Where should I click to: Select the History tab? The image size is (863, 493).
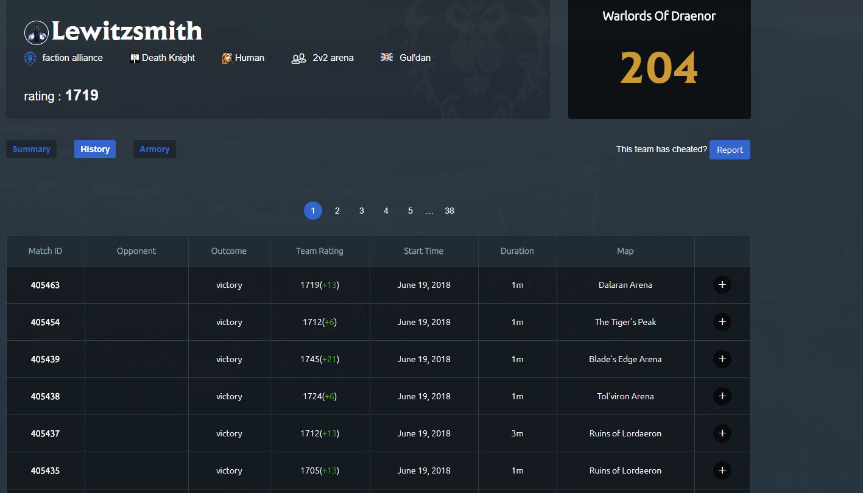[x=95, y=149]
